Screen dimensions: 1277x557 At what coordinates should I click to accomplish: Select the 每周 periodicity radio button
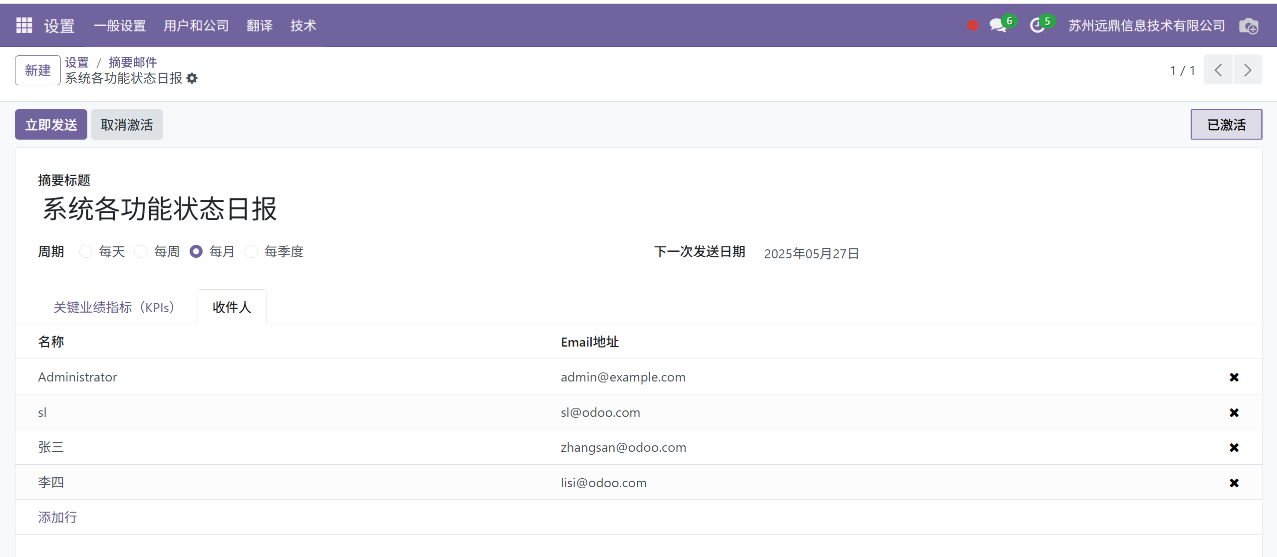pyautogui.click(x=141, y=251)
